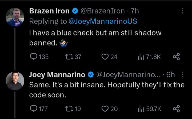Reply to Brazen Iron's tweet

[33, 57]
